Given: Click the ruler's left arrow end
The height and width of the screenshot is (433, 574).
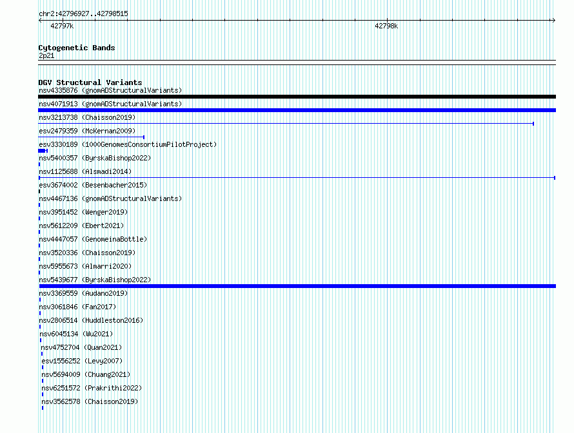Looking at the screenshot, I should coord(40,21).
